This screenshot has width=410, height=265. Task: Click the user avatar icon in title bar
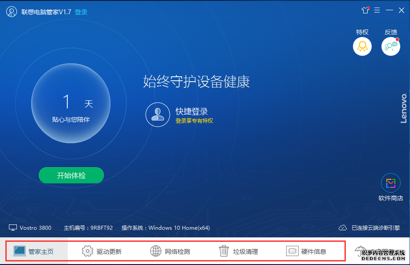click(11, 12)
